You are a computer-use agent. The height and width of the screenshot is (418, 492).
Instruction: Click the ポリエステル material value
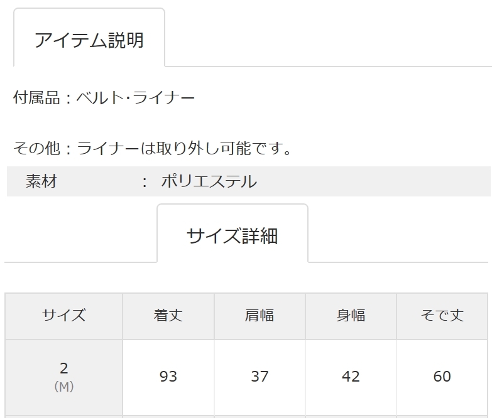click(209, 182)
